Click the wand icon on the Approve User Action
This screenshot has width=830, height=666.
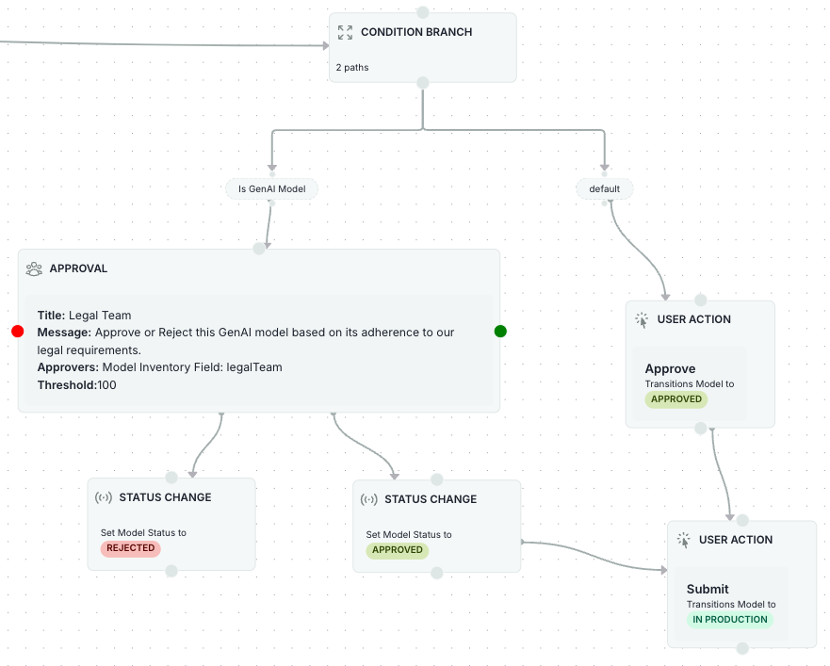tap(641, 319)
